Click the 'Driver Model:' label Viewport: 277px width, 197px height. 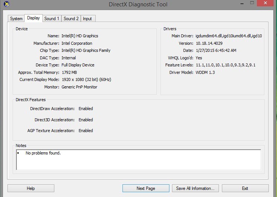click(x=181, y=72)
